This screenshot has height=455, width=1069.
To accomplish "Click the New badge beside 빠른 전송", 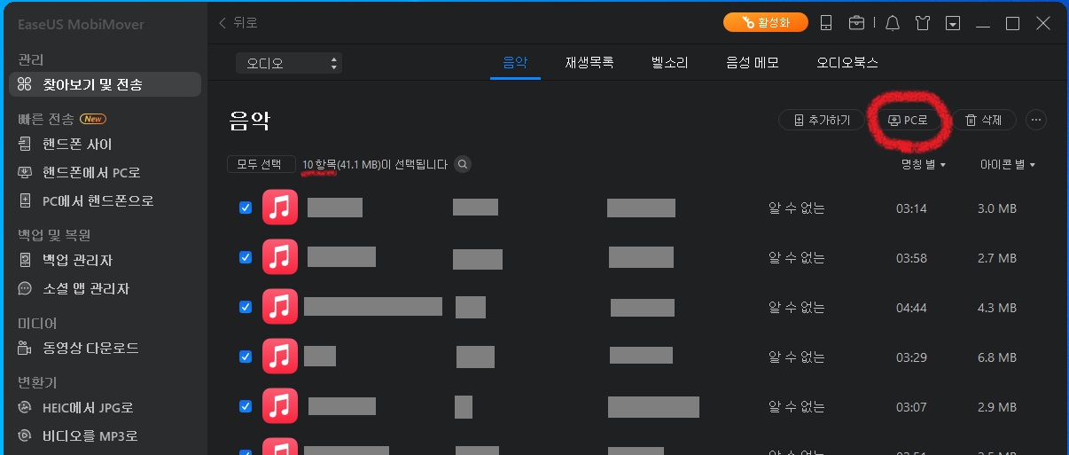I will 93,118.
